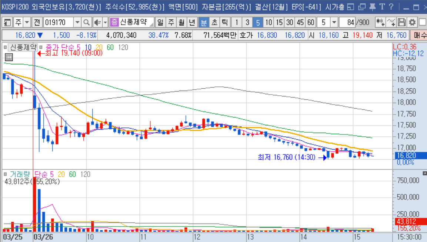Screen dimensions: 427x242
Task: Switch chart to weekly (주) period
Action: [x=171, y=22]
